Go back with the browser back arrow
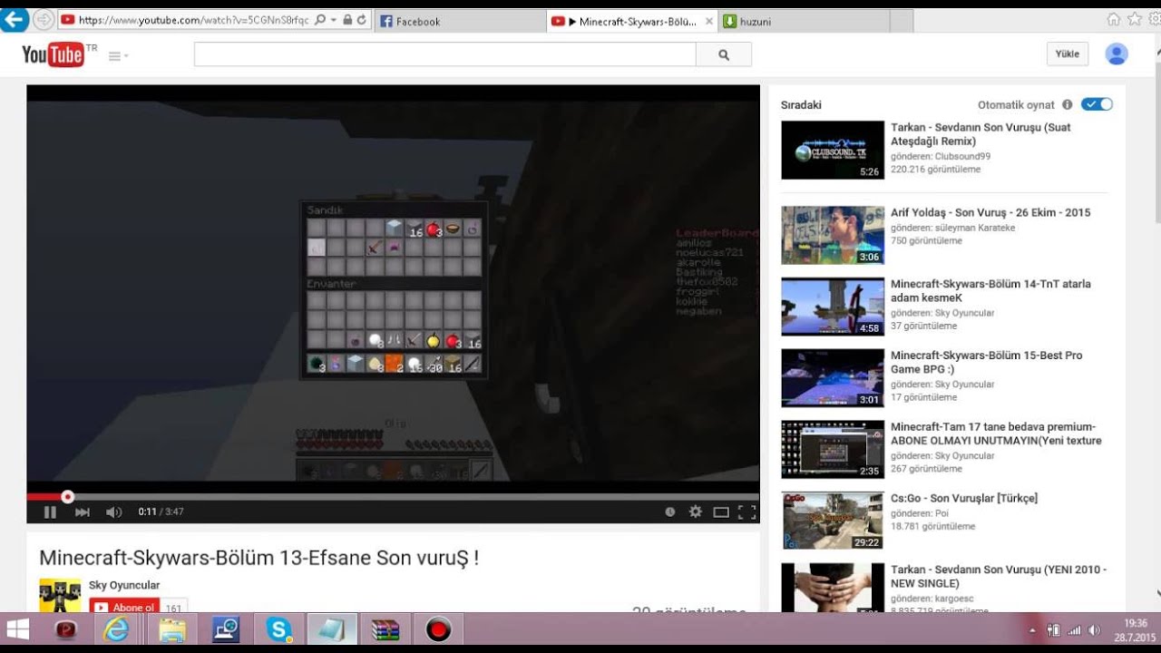The width and height of the screenshot is (1161, 653). pyautogui.click(x=14, y=19)
